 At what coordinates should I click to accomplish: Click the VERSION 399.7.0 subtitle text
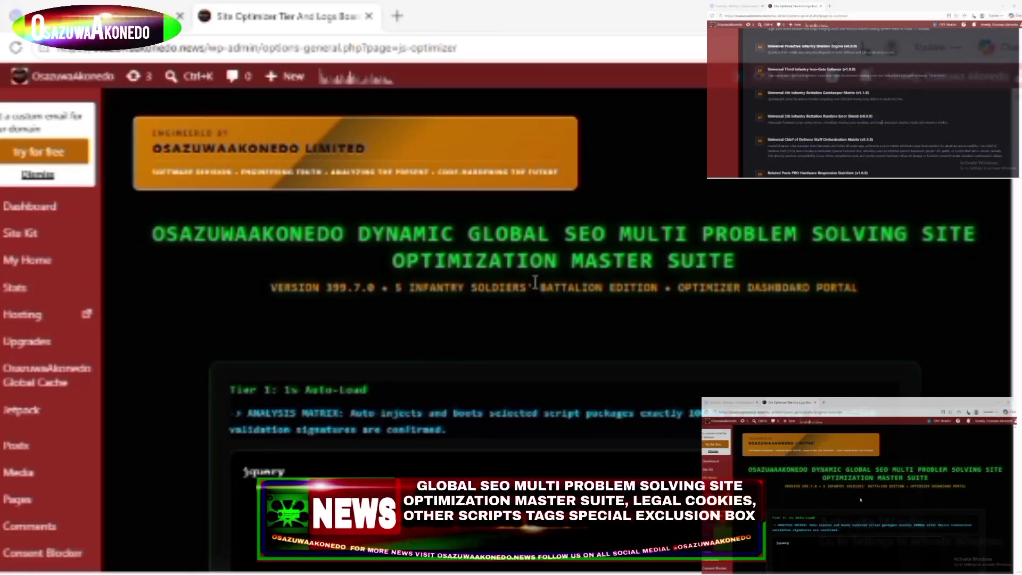[x=563, y=287]
